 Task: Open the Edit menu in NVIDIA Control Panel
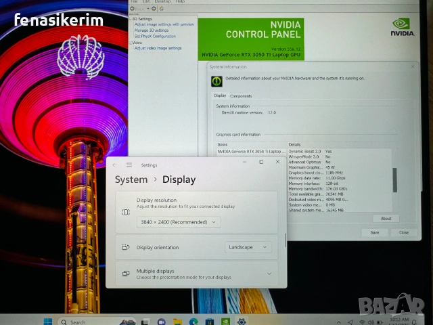146,1
